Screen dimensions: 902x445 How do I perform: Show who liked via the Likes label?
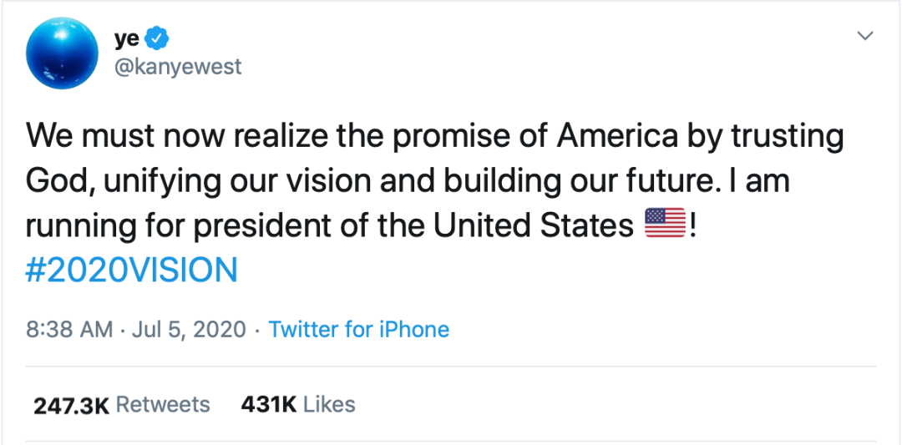329,405
